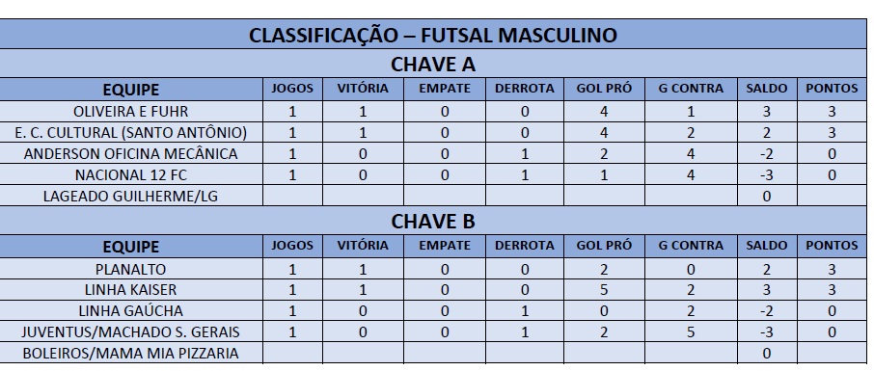Click the JUVENTUS/MACHADO S. GERAIS cell
Viewport: 874px width, 371px height.
click(131, 332)
